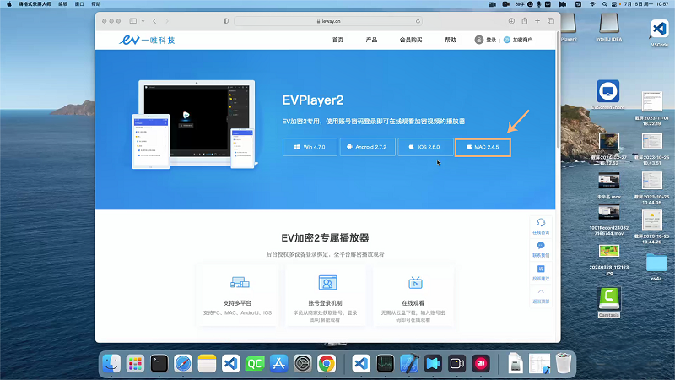The image size is (675, 380).
Task: Go forward in Safari history
Action: (167, 20)
